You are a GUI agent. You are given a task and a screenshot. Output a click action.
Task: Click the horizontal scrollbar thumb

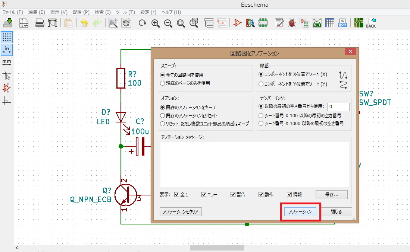(x=217, y=248)
